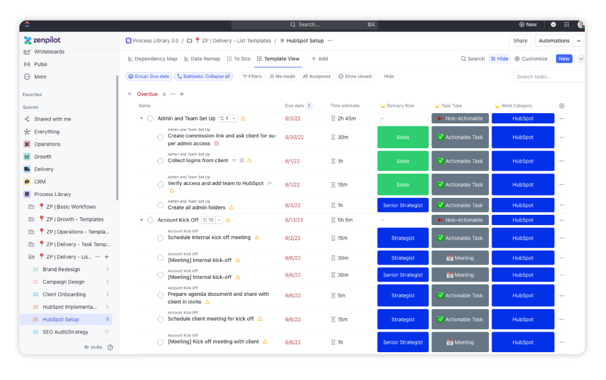Click the Process Library space icon

[27, 194]
